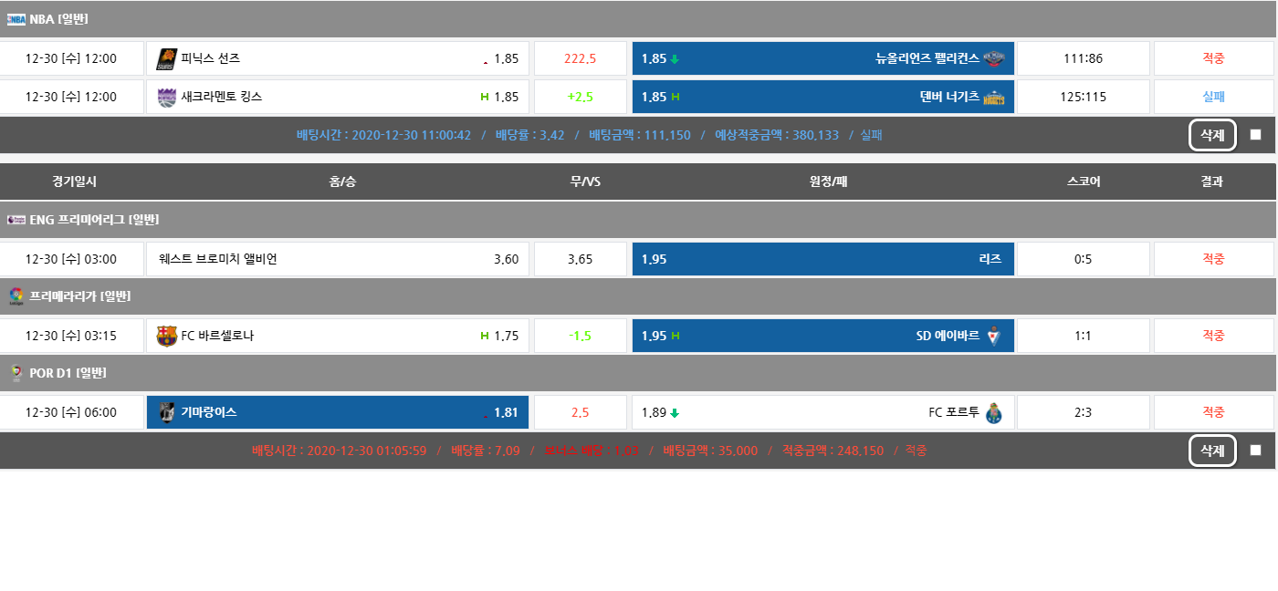The image size is (1278, 591).
Task: Click the FC Barcelona crest
Action: [x=166, y=336]
